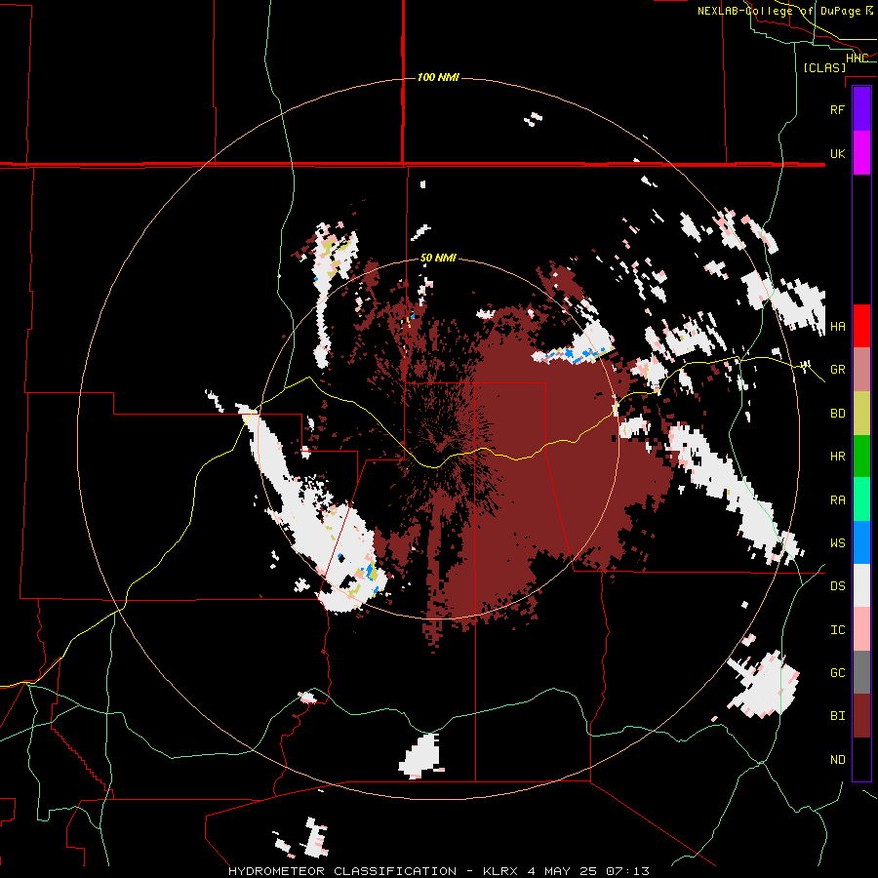Click the dusty pink GR legend swatch

pyautogui.click(x=861, y=370)
